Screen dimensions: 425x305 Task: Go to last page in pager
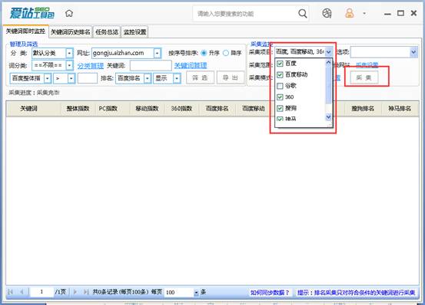tap(86, 292)
